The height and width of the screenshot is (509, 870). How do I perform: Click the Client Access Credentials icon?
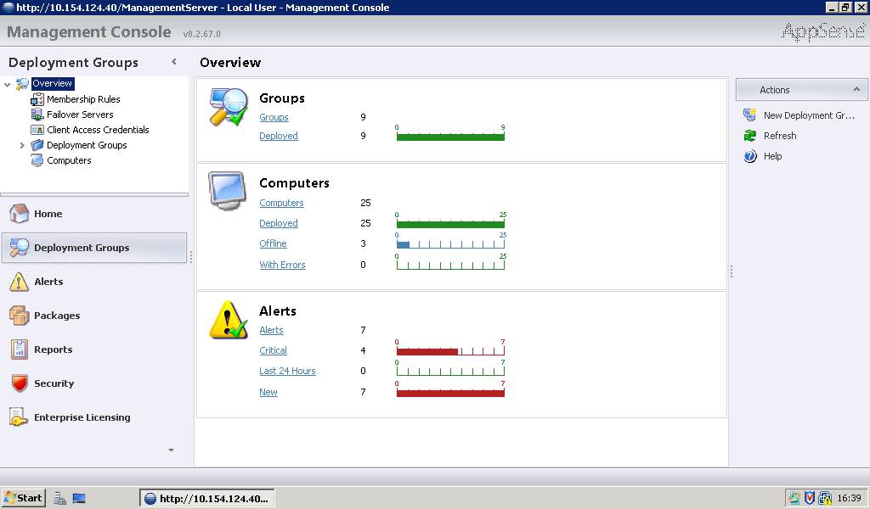(x=37, y=130)
